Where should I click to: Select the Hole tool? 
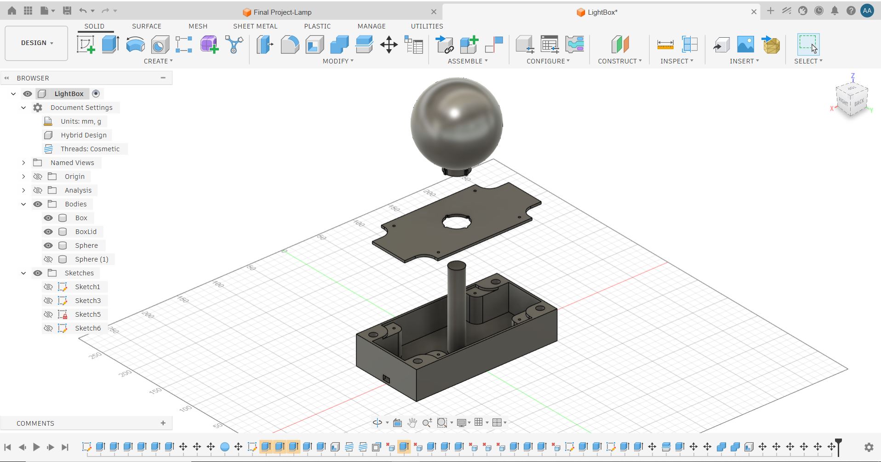coord(160,45)
